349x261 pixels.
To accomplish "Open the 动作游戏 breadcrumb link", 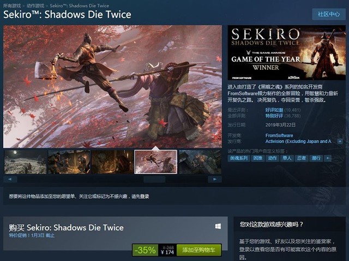I will click(x=35, y=5).
